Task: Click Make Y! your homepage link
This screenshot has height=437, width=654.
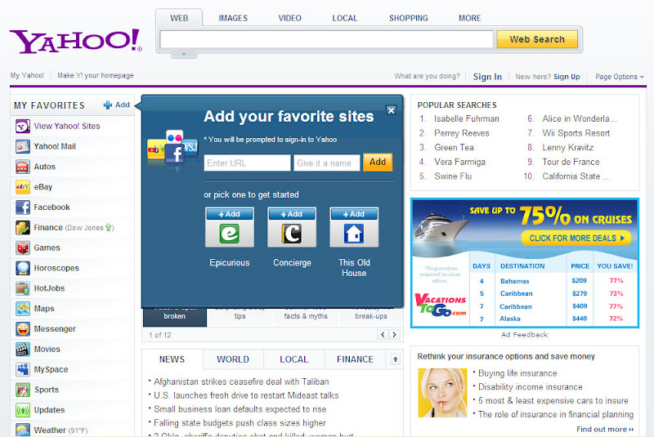Action: 96,75
